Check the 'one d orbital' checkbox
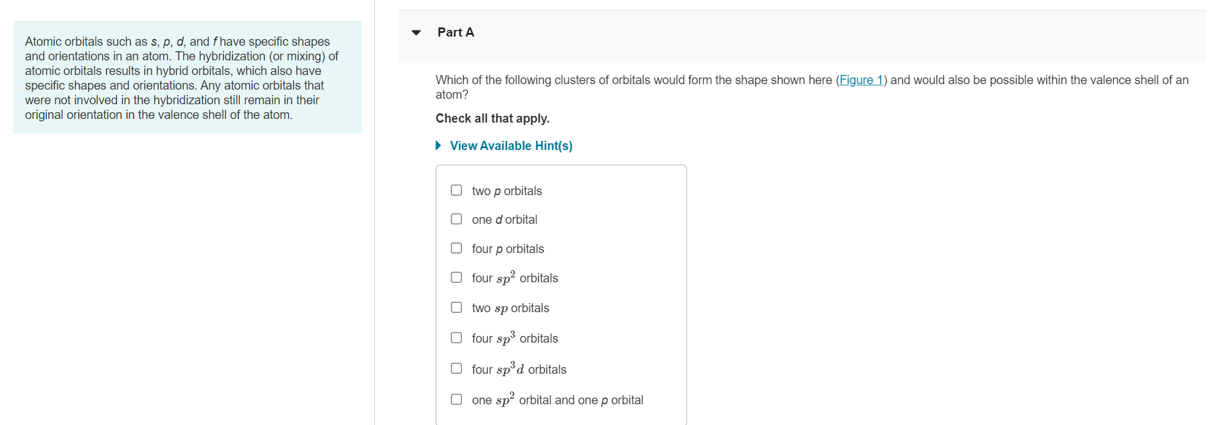The image size is (1219, 425). [456, 219]
